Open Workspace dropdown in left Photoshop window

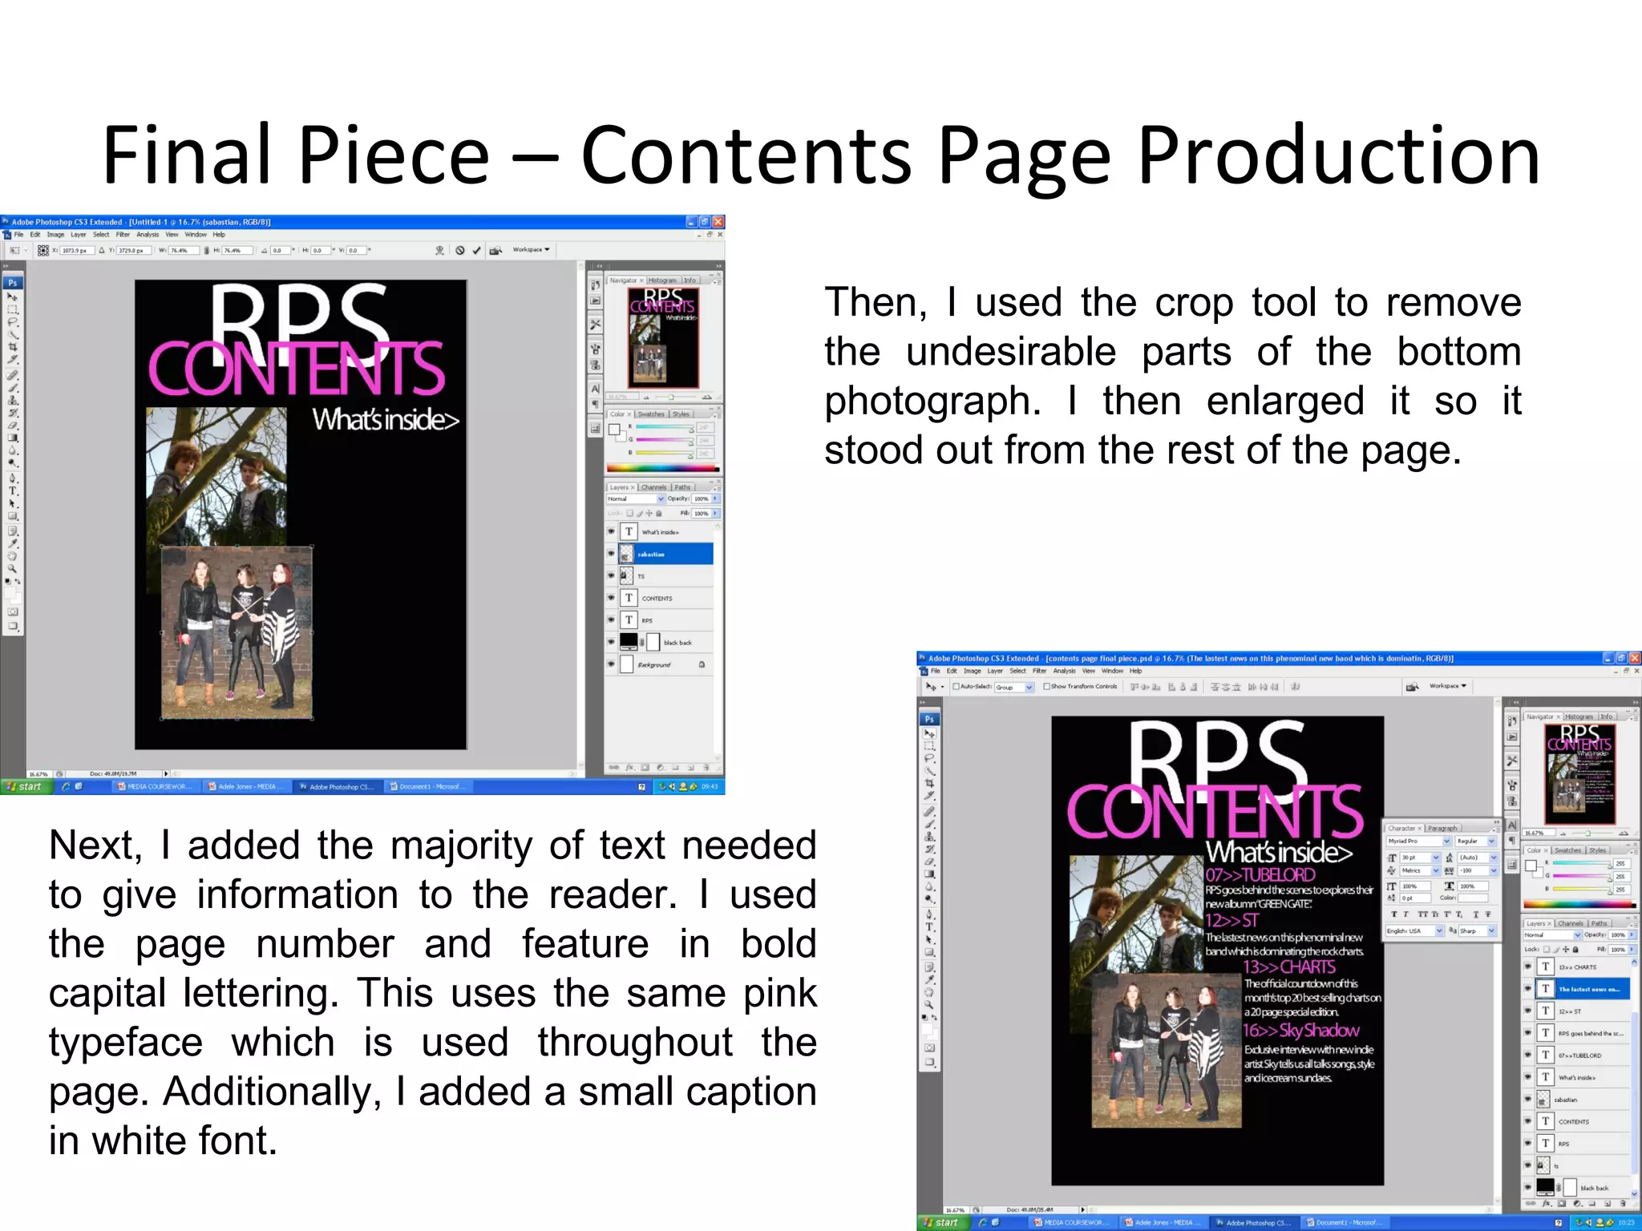click(x=532, y=249)
